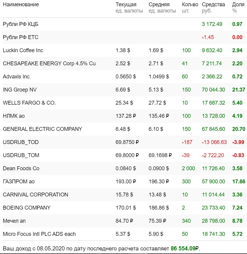Click Carnival funds value 11 014.44
Screen dimensions: 247x254
pos(213,195)
